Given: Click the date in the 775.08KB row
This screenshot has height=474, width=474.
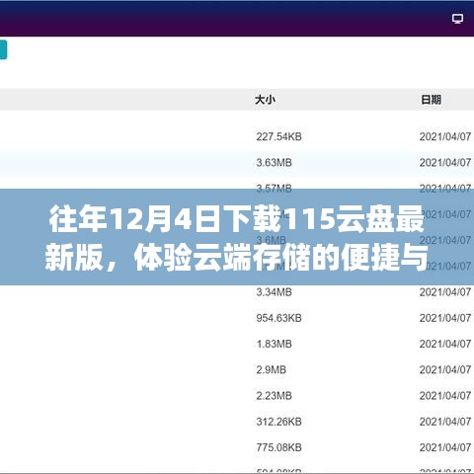Looking at the screenshot, I should point(445,447).
